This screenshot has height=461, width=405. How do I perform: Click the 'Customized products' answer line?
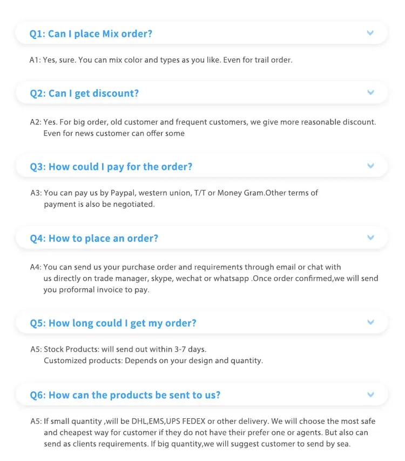(153, 360)
